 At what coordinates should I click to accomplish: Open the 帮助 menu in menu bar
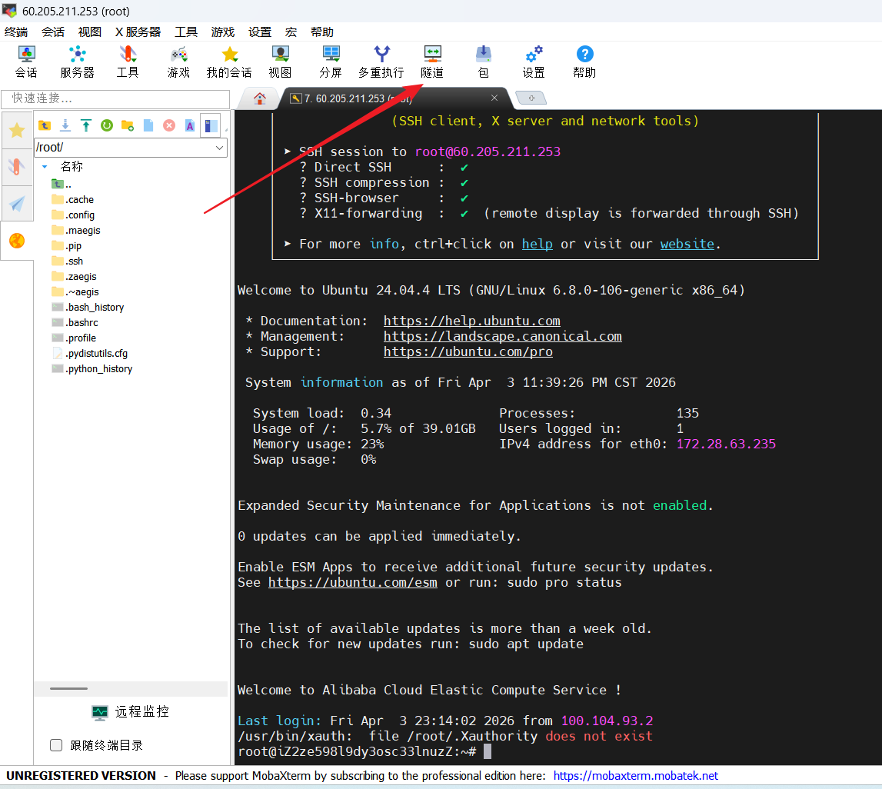[321, 32]
